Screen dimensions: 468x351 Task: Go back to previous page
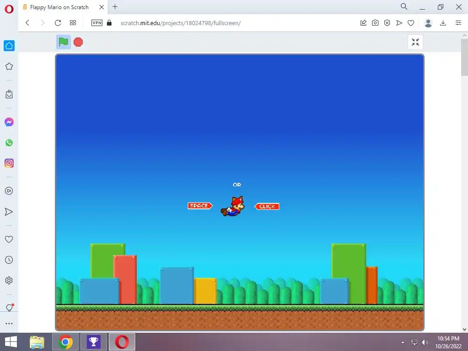coord(27,23)
